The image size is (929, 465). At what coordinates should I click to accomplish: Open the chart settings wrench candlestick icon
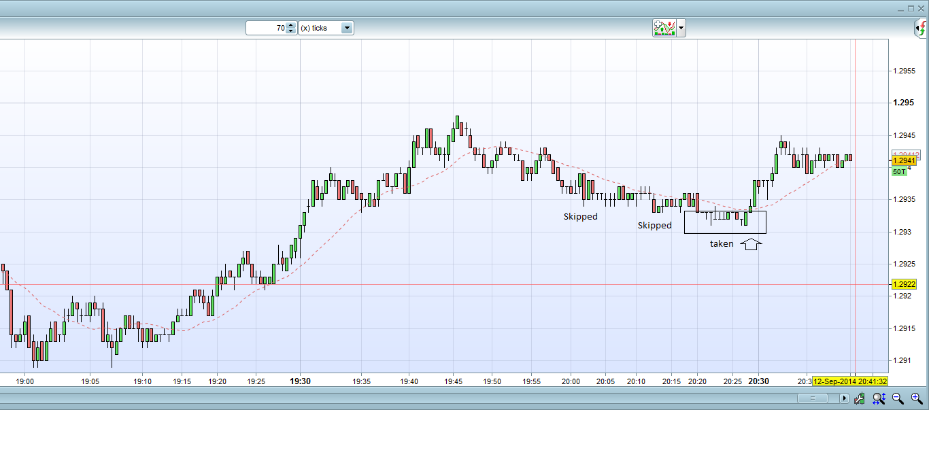coord(860,399)
